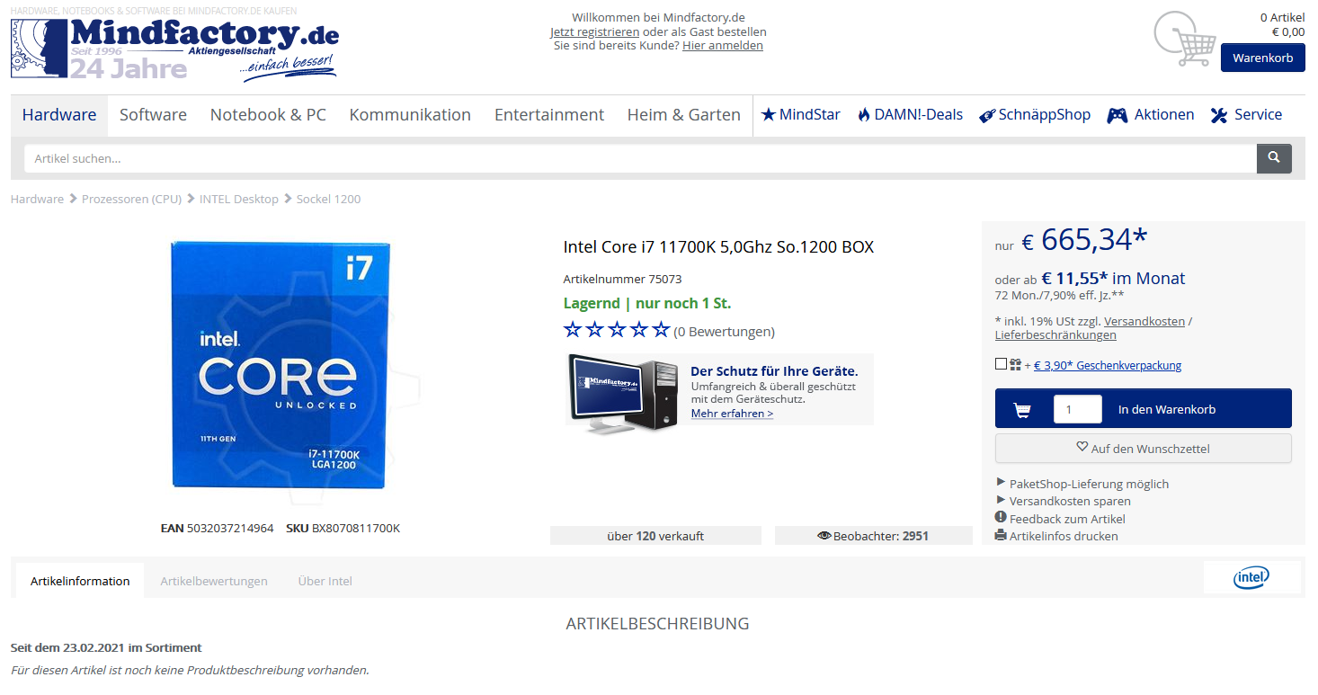Open Aktionen gamepad icon
This screenshot has height=695, width=1318.
1117,115
